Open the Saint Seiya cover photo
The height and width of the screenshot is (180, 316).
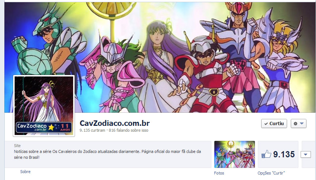[x=160, y=57]
